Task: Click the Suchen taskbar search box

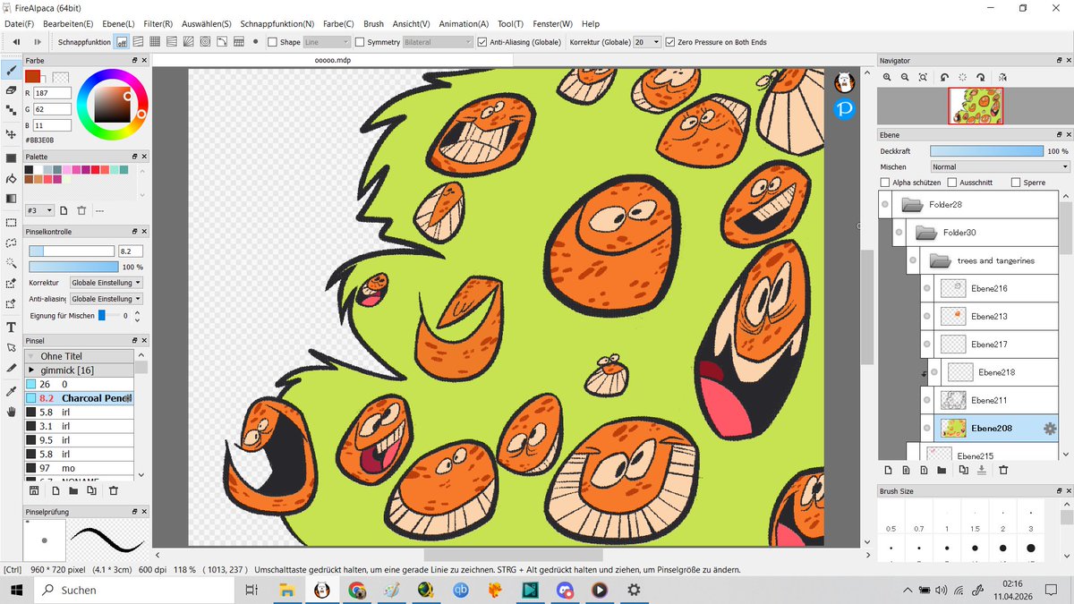Action: tap(132, 591)
